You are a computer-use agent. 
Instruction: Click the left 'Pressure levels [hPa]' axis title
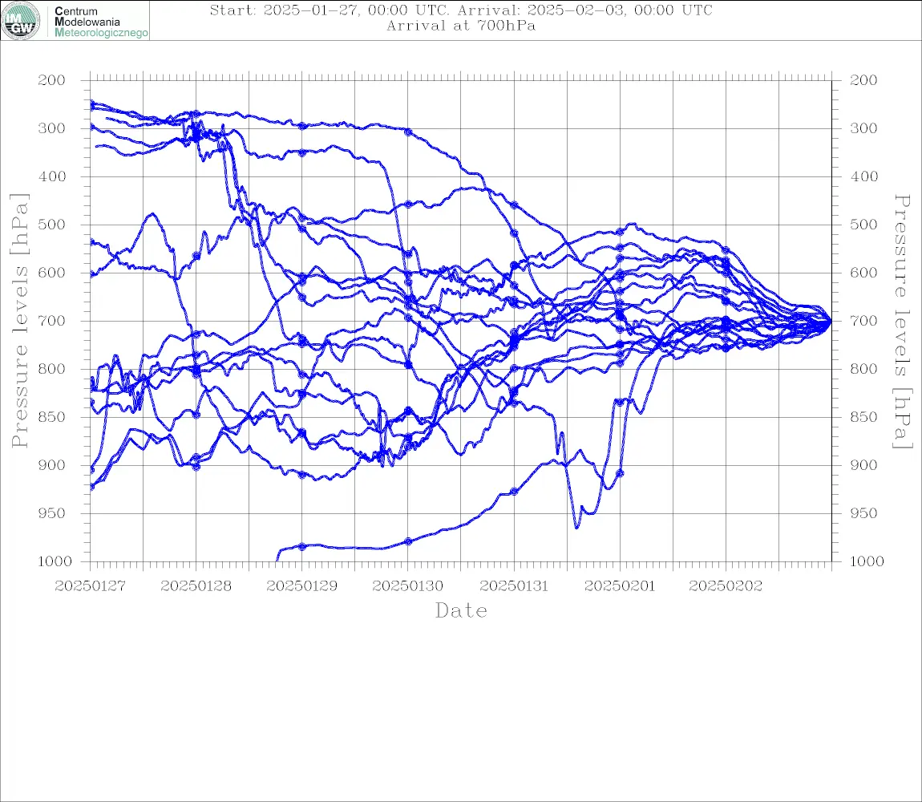pos(19,321)
